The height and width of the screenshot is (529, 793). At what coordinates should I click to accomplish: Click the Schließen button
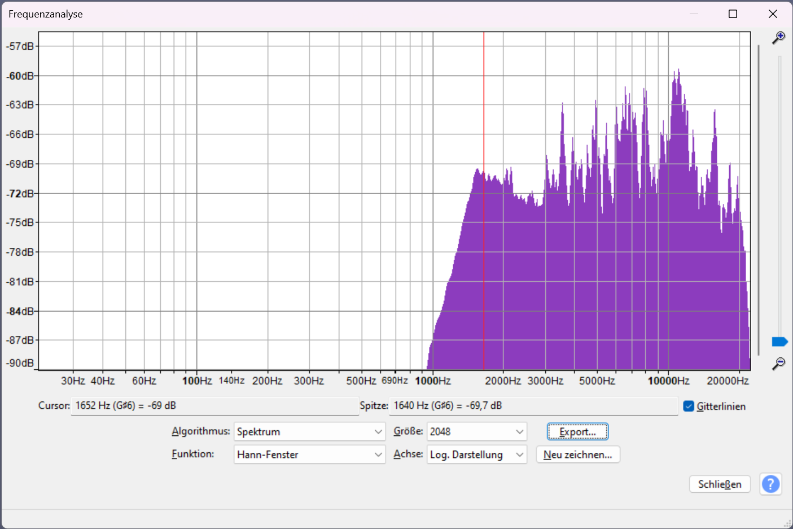tap(720, 484)
